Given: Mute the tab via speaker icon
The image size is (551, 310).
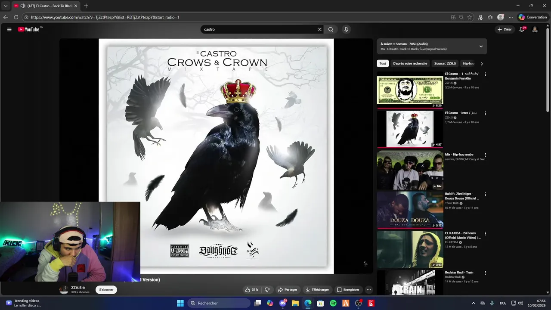Looking at the screenshot, I should [x=23, y=6].
